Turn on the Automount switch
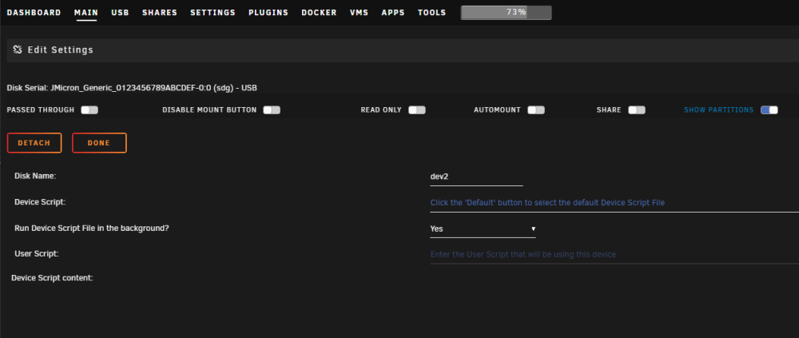This screenshot has height=338, width=799. [x=536, y=110]
